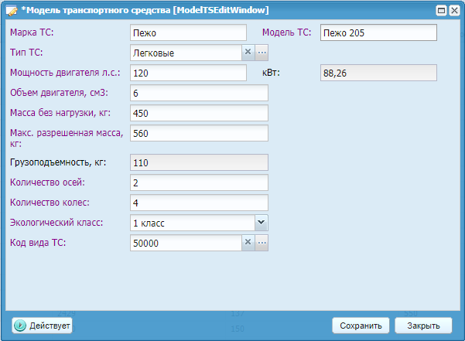Click the Тип ТС label
465x341 pixels.
(26, 53)
